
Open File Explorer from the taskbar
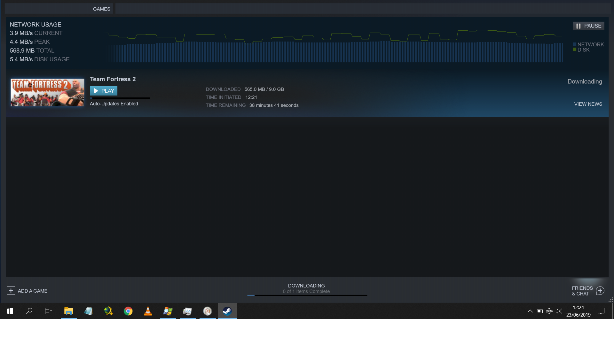pos(69,311)
